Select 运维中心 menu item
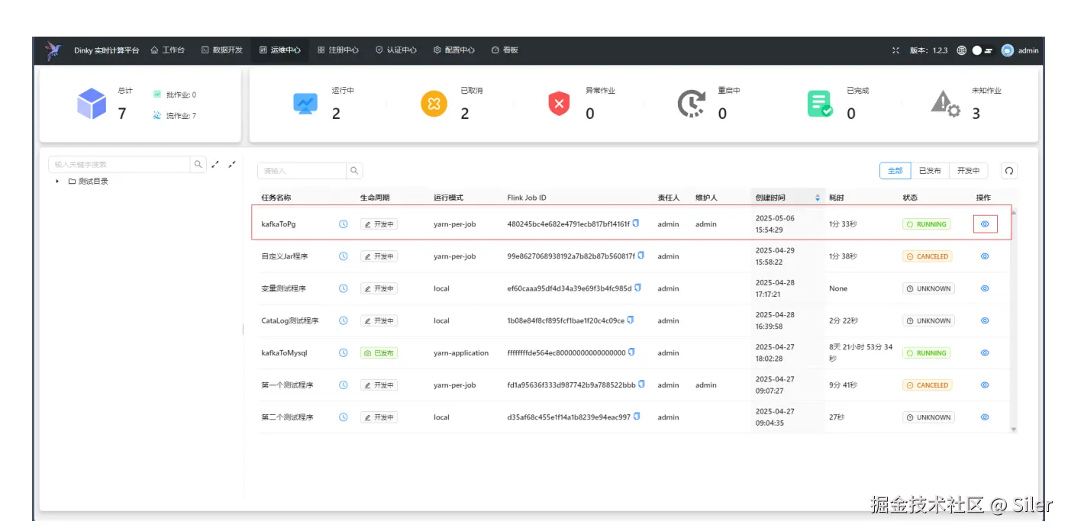 pyautogui.click(x=280, y=50)
